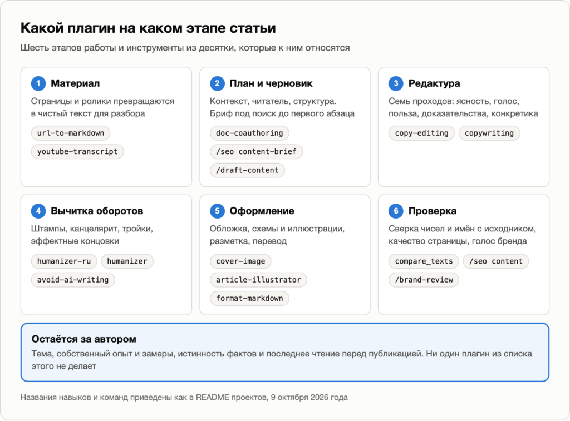Click the humanizer tag without -ru

[127, 261]
